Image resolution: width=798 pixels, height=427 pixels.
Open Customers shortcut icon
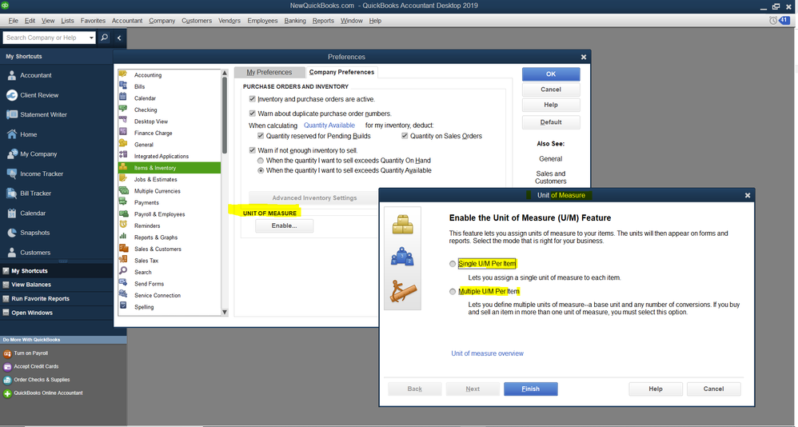(x=12, y=253)
